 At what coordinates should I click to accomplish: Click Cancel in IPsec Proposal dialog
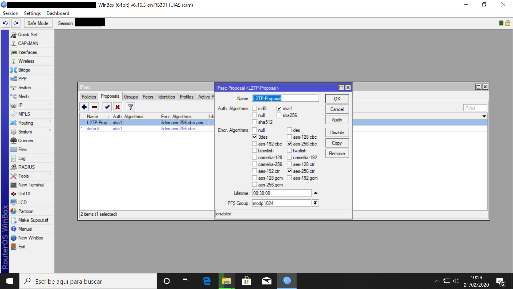pyautogui.click(x=337, y=109)
